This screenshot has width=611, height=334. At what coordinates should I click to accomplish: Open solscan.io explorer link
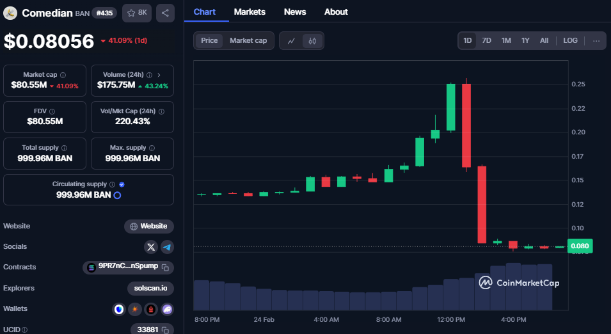150,289
